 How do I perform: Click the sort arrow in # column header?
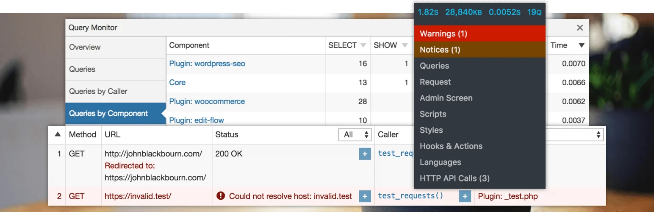point(58,135)
